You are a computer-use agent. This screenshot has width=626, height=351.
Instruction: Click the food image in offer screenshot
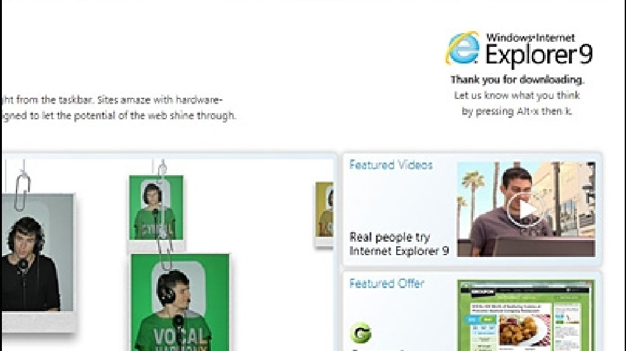click(524, 331)
